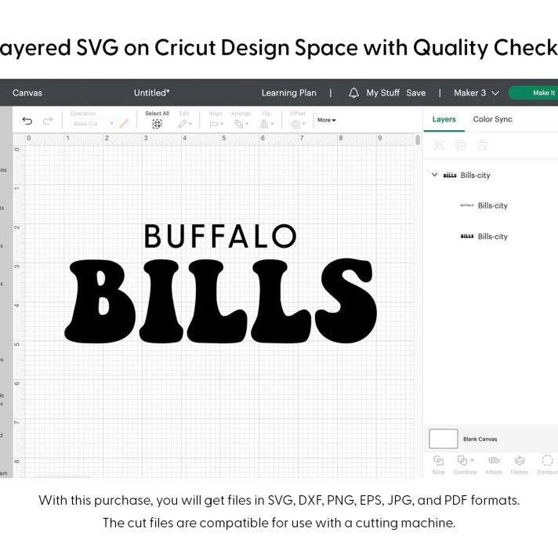
Task: Switch to the Color Sync tab
Action: tap(492, 119)
